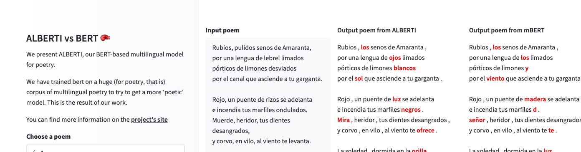Click the red word 'ofrece' in ALBERTI output

pyautogui.click(x=426, y=130)
